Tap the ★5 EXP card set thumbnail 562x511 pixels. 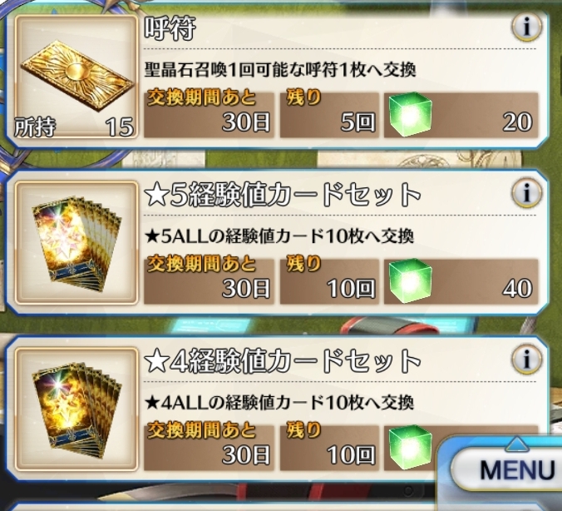(76, 243)
